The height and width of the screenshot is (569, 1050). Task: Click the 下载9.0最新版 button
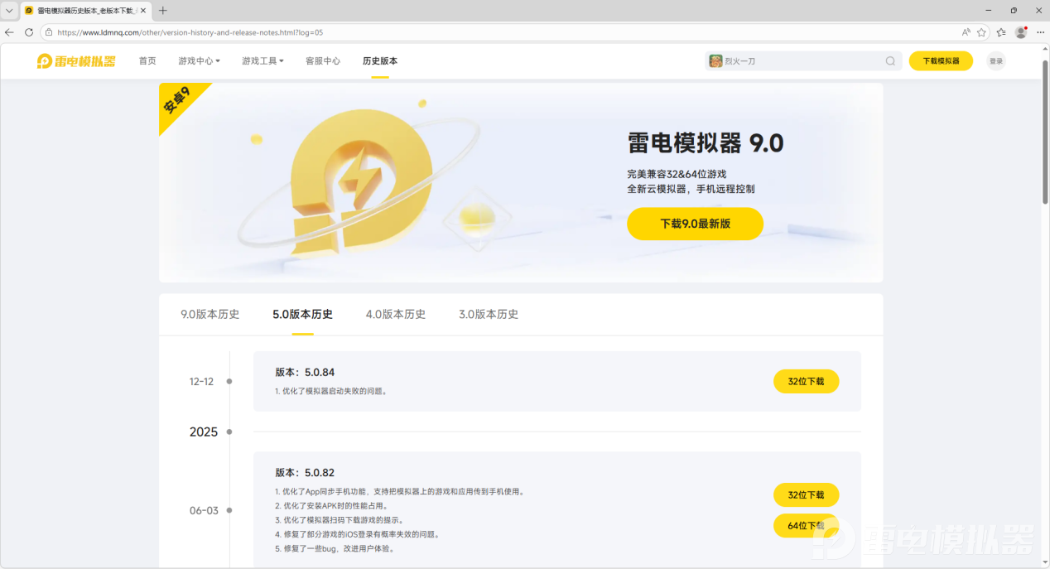(x=695, y=224)
